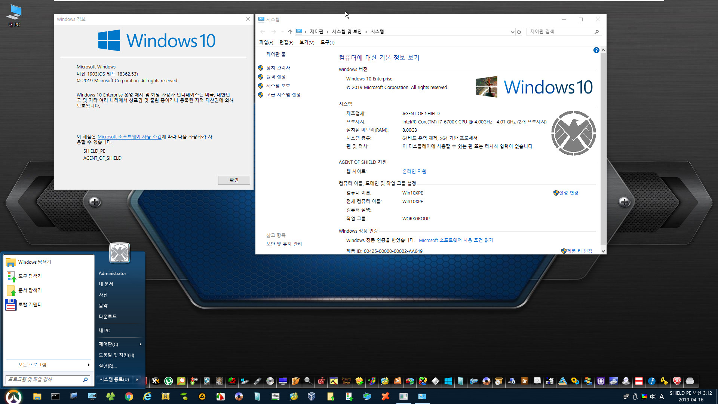Click the red X icon on the taskbar

[x=385, y=396]
